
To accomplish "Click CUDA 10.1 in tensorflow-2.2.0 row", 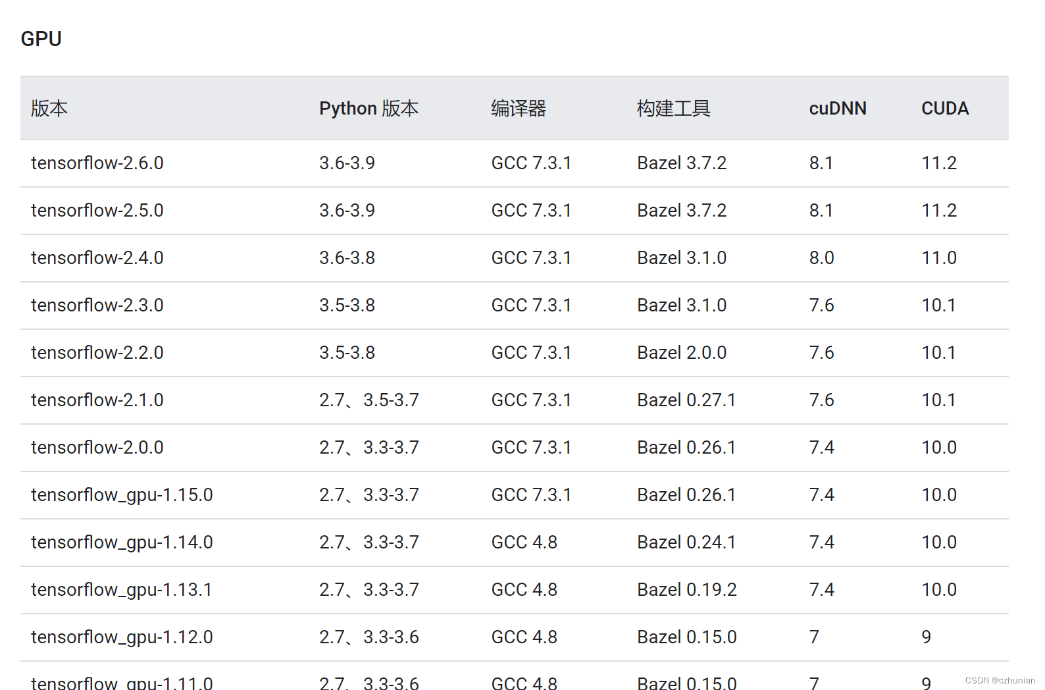I will (x=938, y=352).
